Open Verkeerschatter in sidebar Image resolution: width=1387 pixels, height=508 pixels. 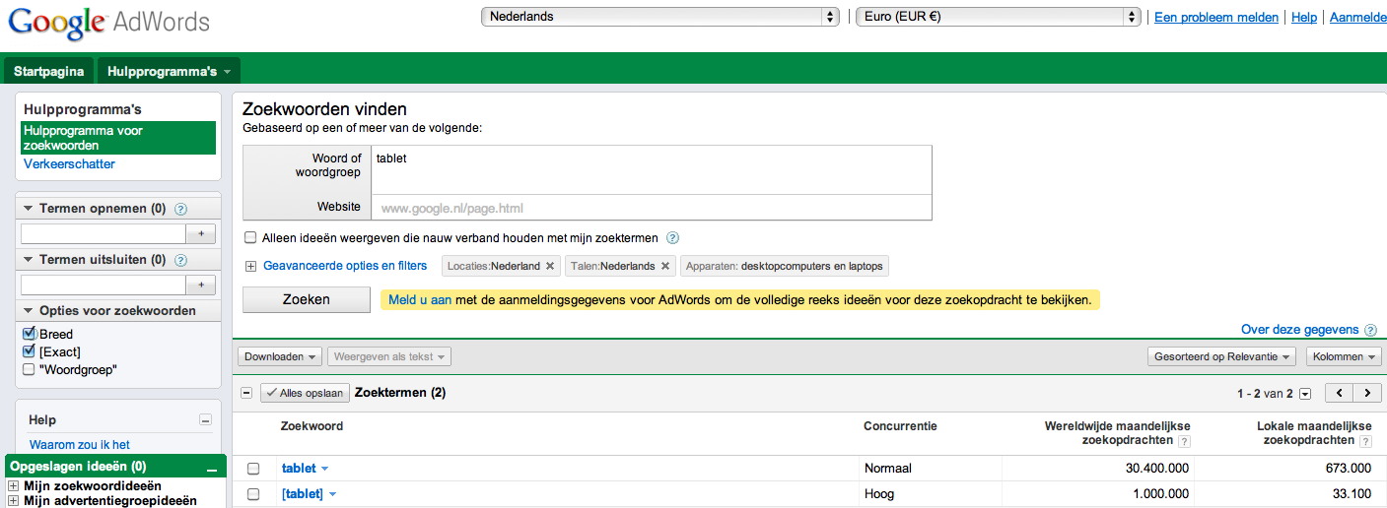(69, 164)
